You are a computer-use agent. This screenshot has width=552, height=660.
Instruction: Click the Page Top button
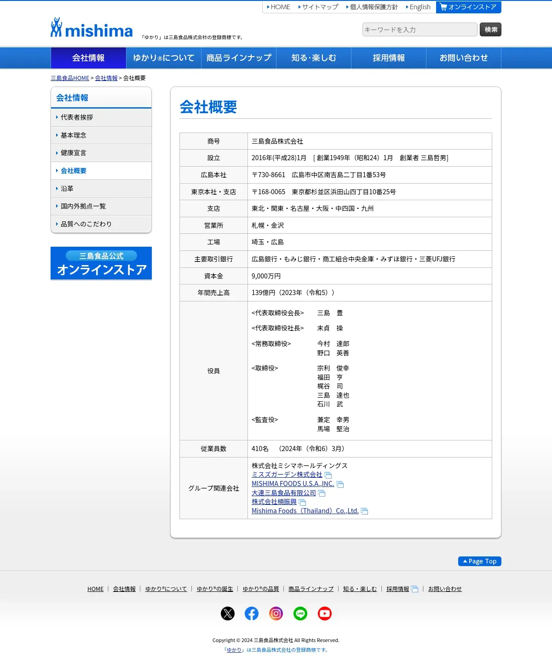click(x=480, y=561)
